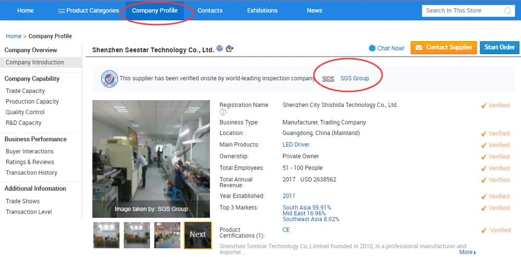The width and height of the screenshot is (521, 257).
Task: Focus the Search In This Store field
Action: pos(463,11)
